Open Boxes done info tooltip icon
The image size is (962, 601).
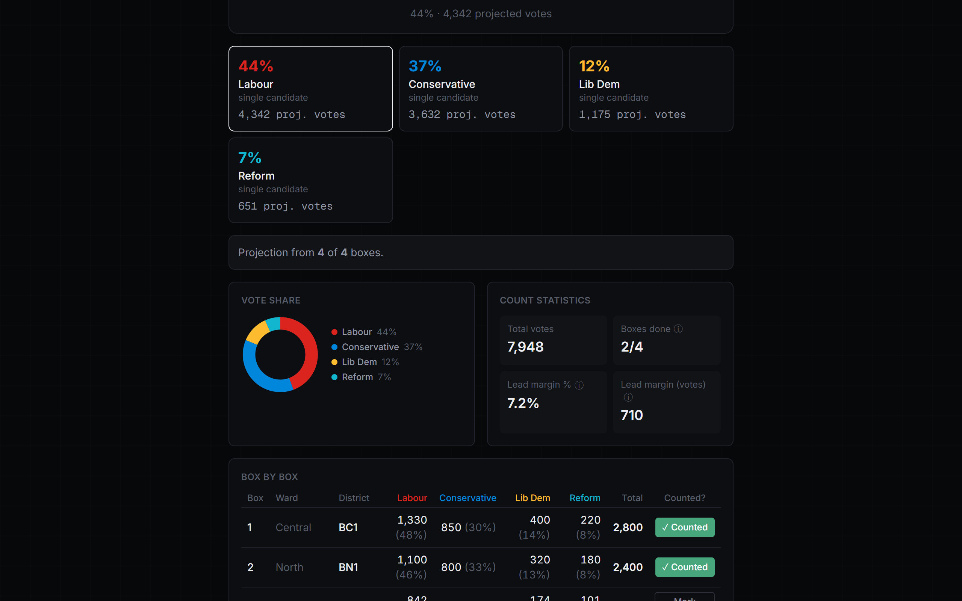[678, 329]
